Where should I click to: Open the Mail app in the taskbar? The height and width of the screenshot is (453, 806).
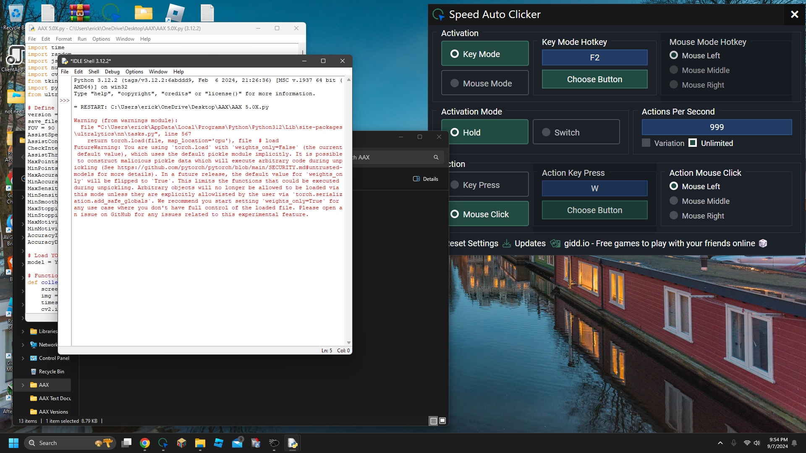(x=237, y=443)
